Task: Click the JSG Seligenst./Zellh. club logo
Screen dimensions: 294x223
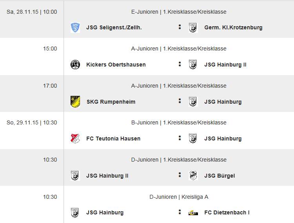Action: pyautogui.click(x=75, y=27)
